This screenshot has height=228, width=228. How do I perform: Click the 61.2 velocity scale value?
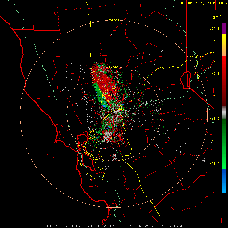coord(216,62)
